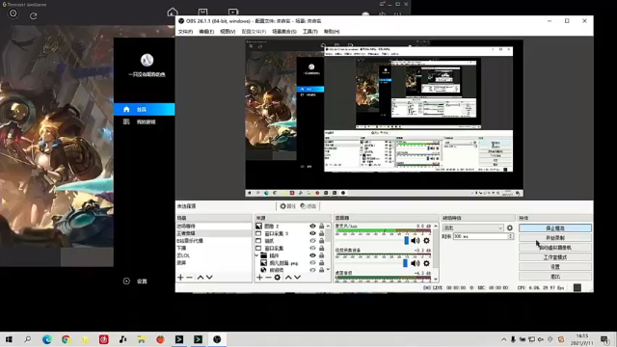Open the scene transition type dropdown
This screenshot has height=347, width=617.
click(473, 227)
